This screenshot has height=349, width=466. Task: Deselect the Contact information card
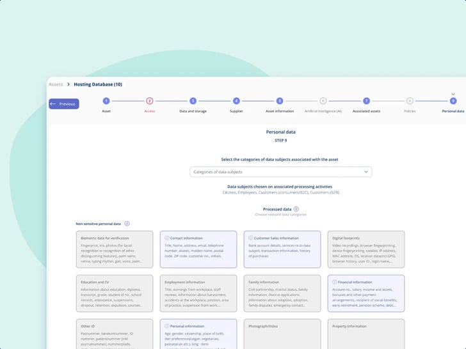(x=198, y=249)
